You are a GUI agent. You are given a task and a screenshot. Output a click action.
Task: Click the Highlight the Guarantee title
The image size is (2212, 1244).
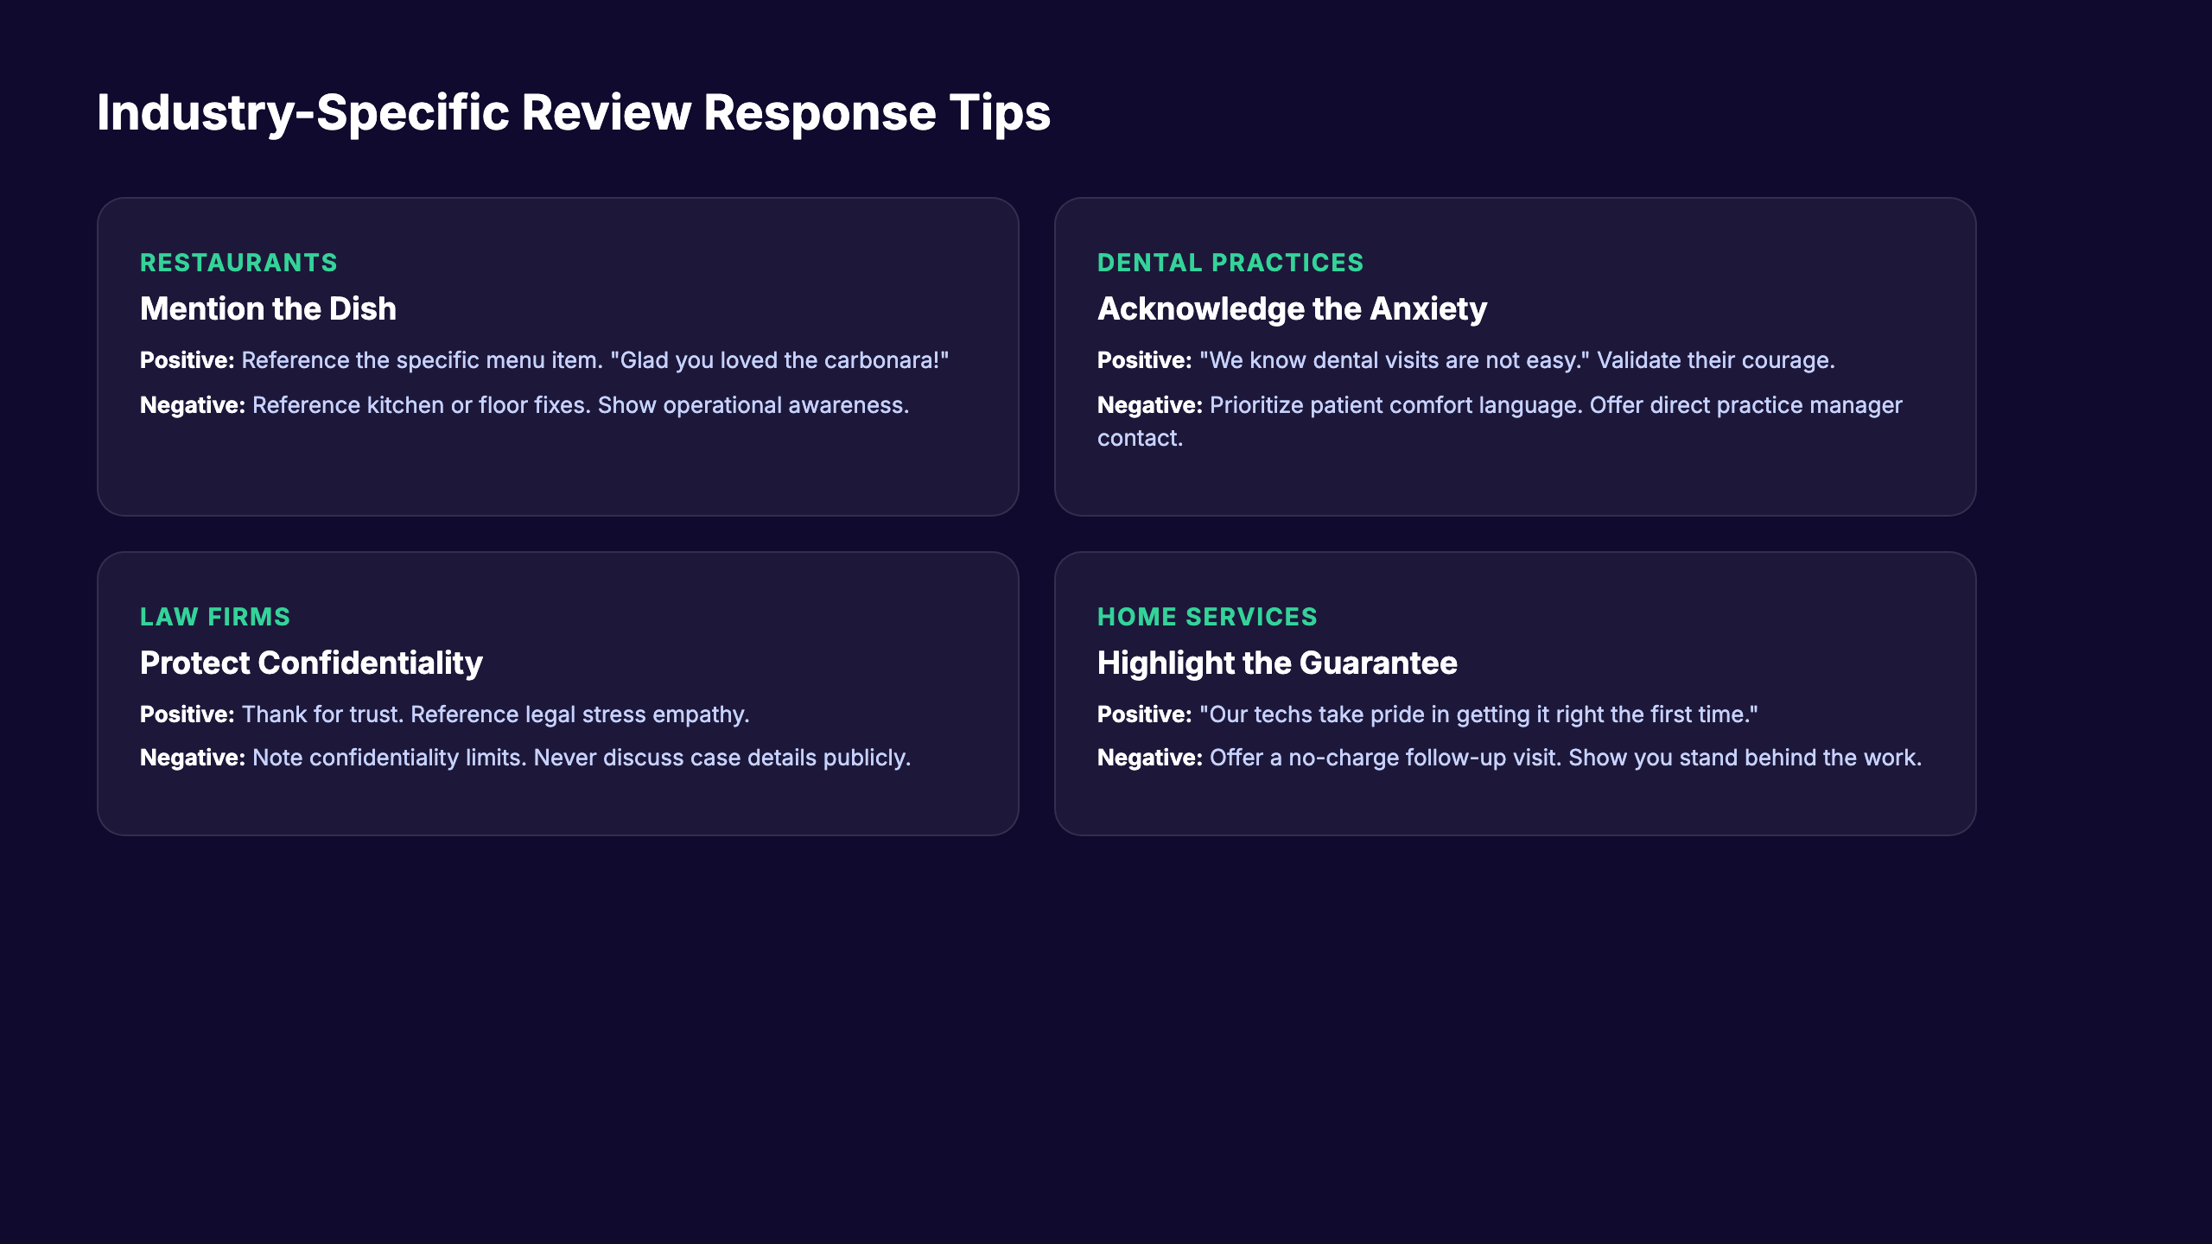[1277, 663]
